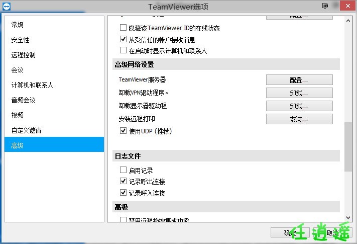The width and height of the screenshot is (357, 244).
Task: Select the 音频会议 category
Action: click(x=54, y=100)
